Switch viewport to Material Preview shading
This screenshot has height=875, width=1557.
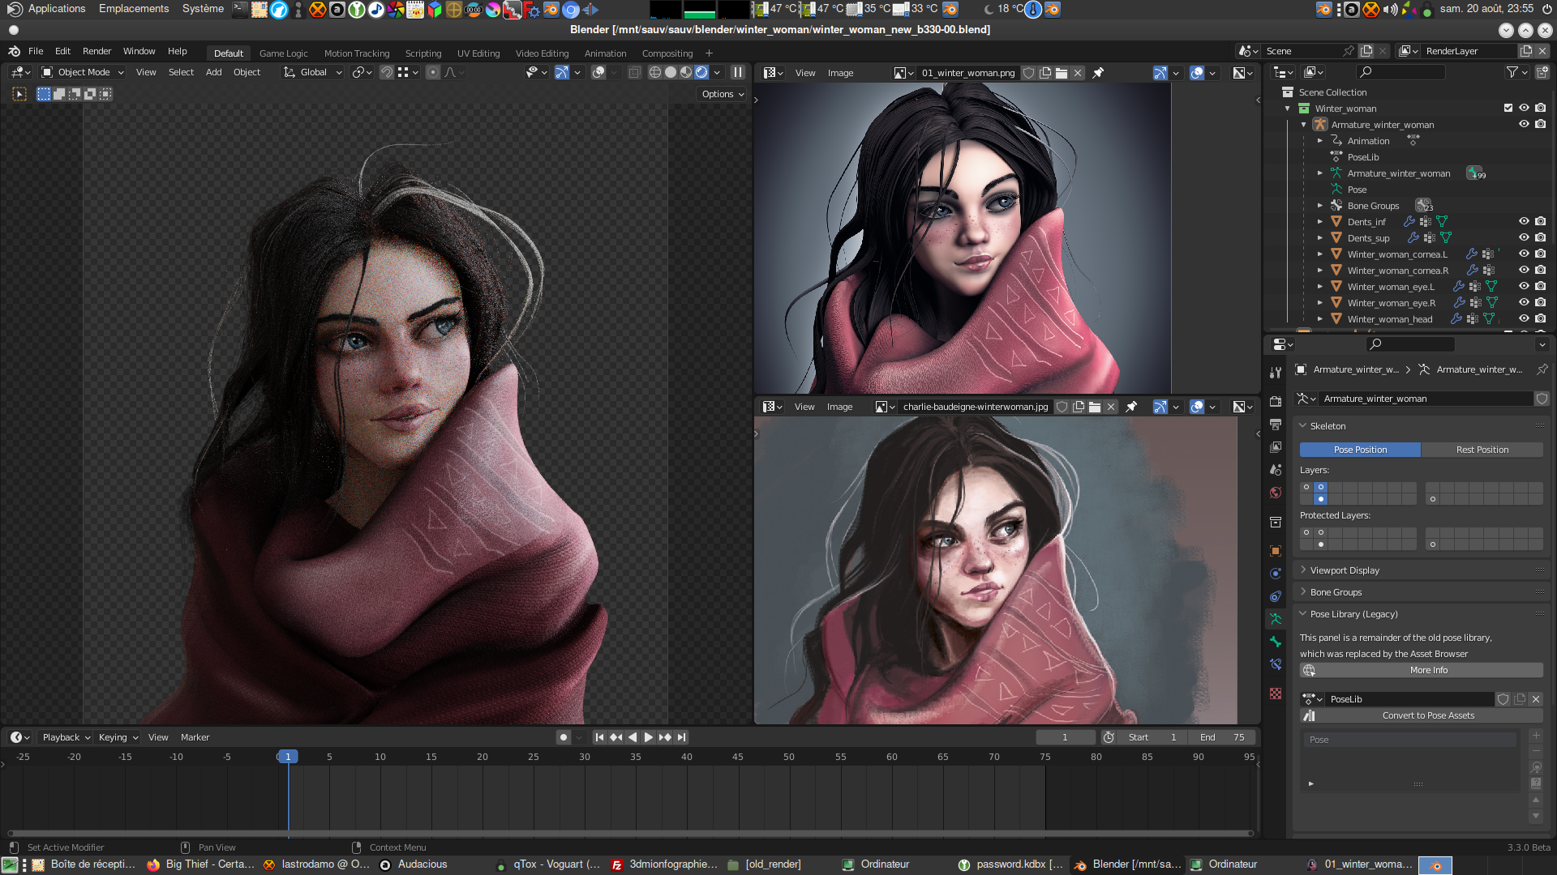(x=686, y=72)
